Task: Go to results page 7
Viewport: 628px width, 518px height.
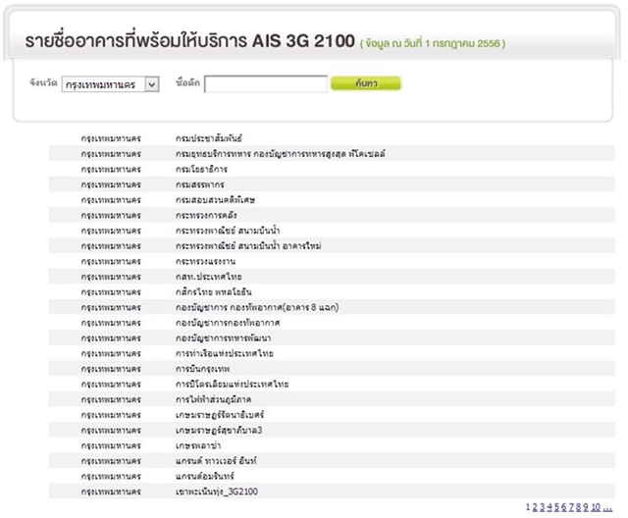Action: (x=571, y=507)
